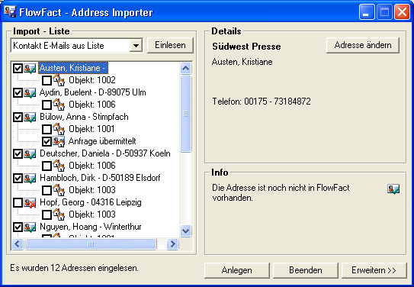The image size is (414, 287).
Task: Click the red-cross contact icon beside Hopf, Georg
Action: click(x=30, y=203)
